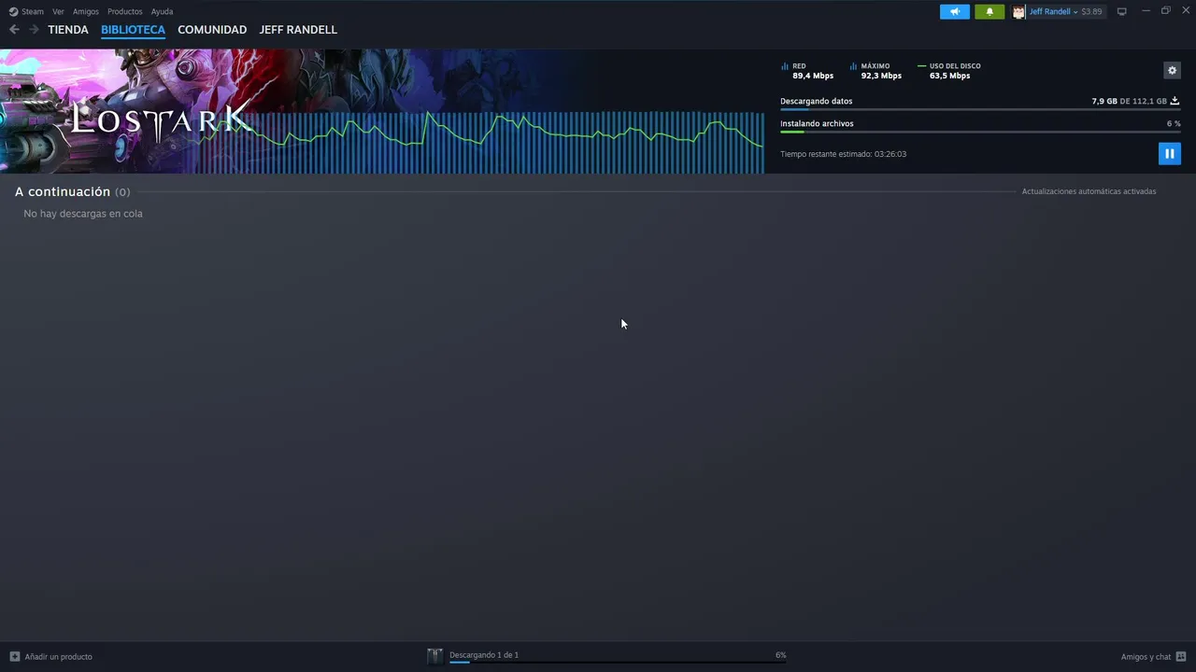The image size is (1196, 672).
Task: Click the MÁXIMO peak speed stat
Action: point(876,71)
